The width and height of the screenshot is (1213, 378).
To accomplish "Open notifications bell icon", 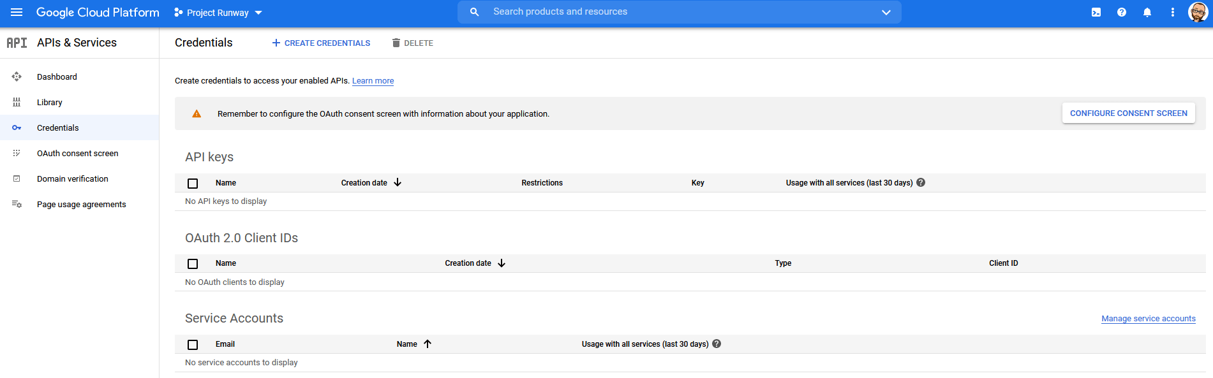I will tap(1147, 12).
